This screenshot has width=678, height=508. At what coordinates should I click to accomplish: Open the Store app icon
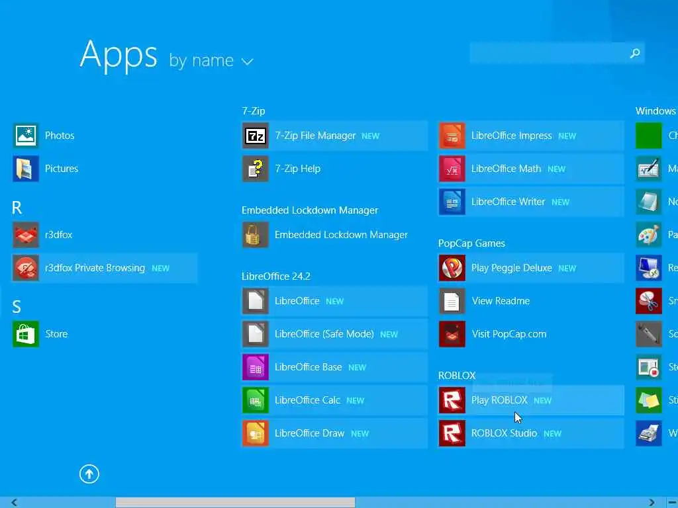tap(26, 334)
